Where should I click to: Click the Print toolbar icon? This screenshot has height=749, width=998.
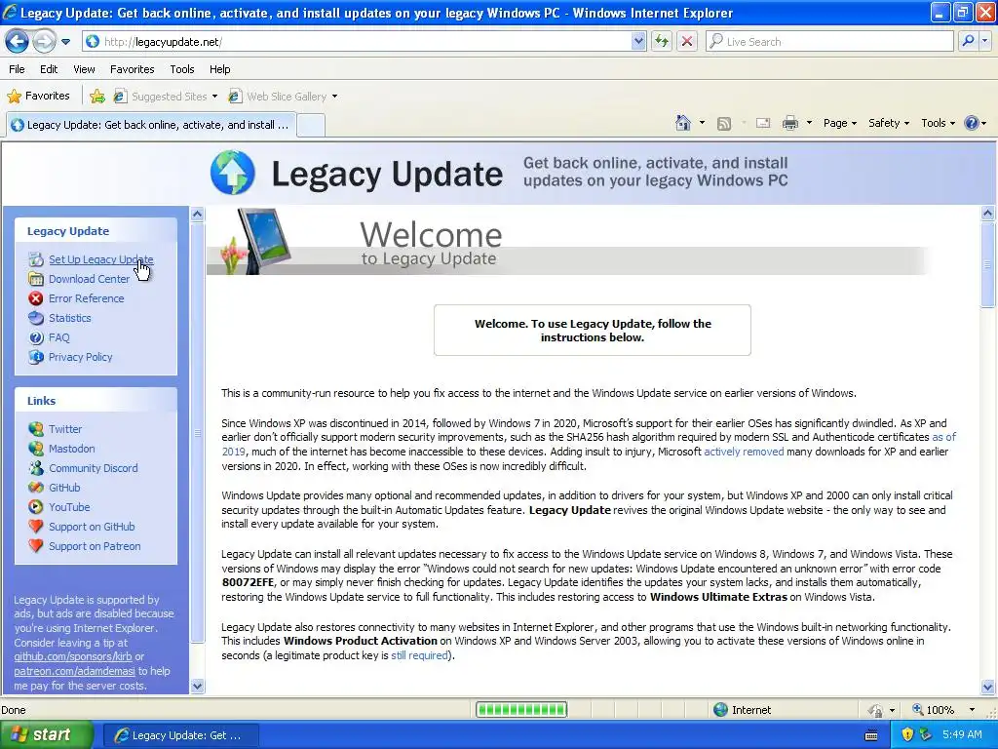[789, 123]
